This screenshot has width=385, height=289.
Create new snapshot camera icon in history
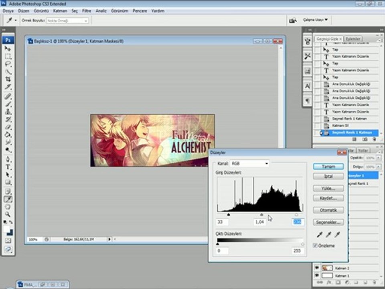(x=365, y=139)
